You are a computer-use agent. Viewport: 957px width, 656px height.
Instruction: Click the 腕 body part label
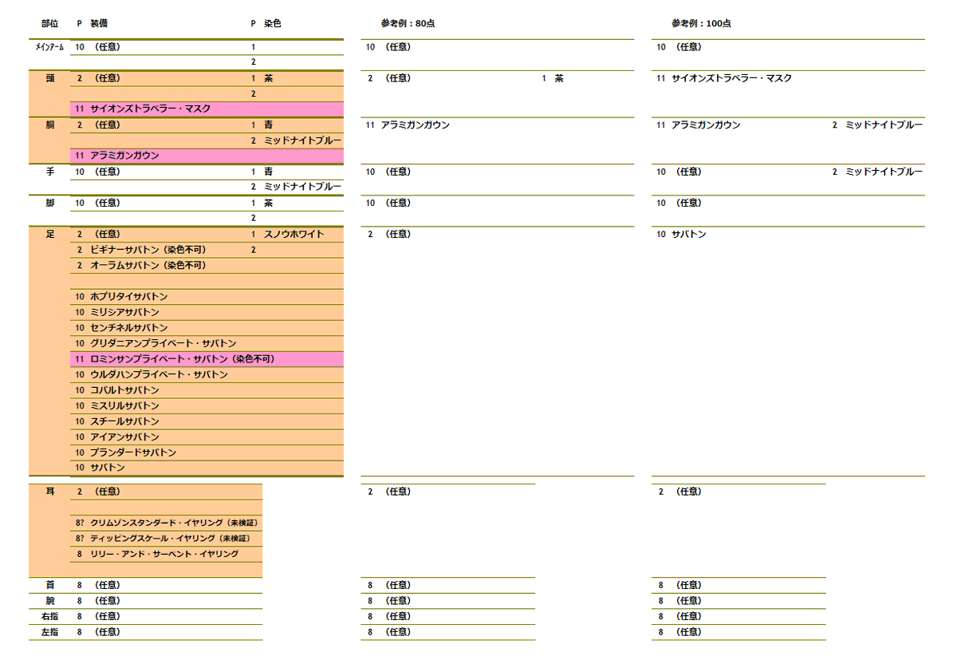coord(49,601)
